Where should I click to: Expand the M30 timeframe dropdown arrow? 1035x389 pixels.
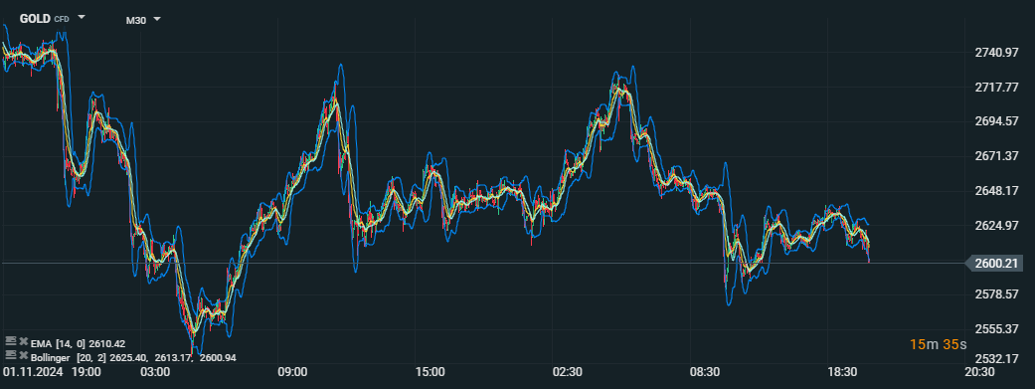click(157, 19)
